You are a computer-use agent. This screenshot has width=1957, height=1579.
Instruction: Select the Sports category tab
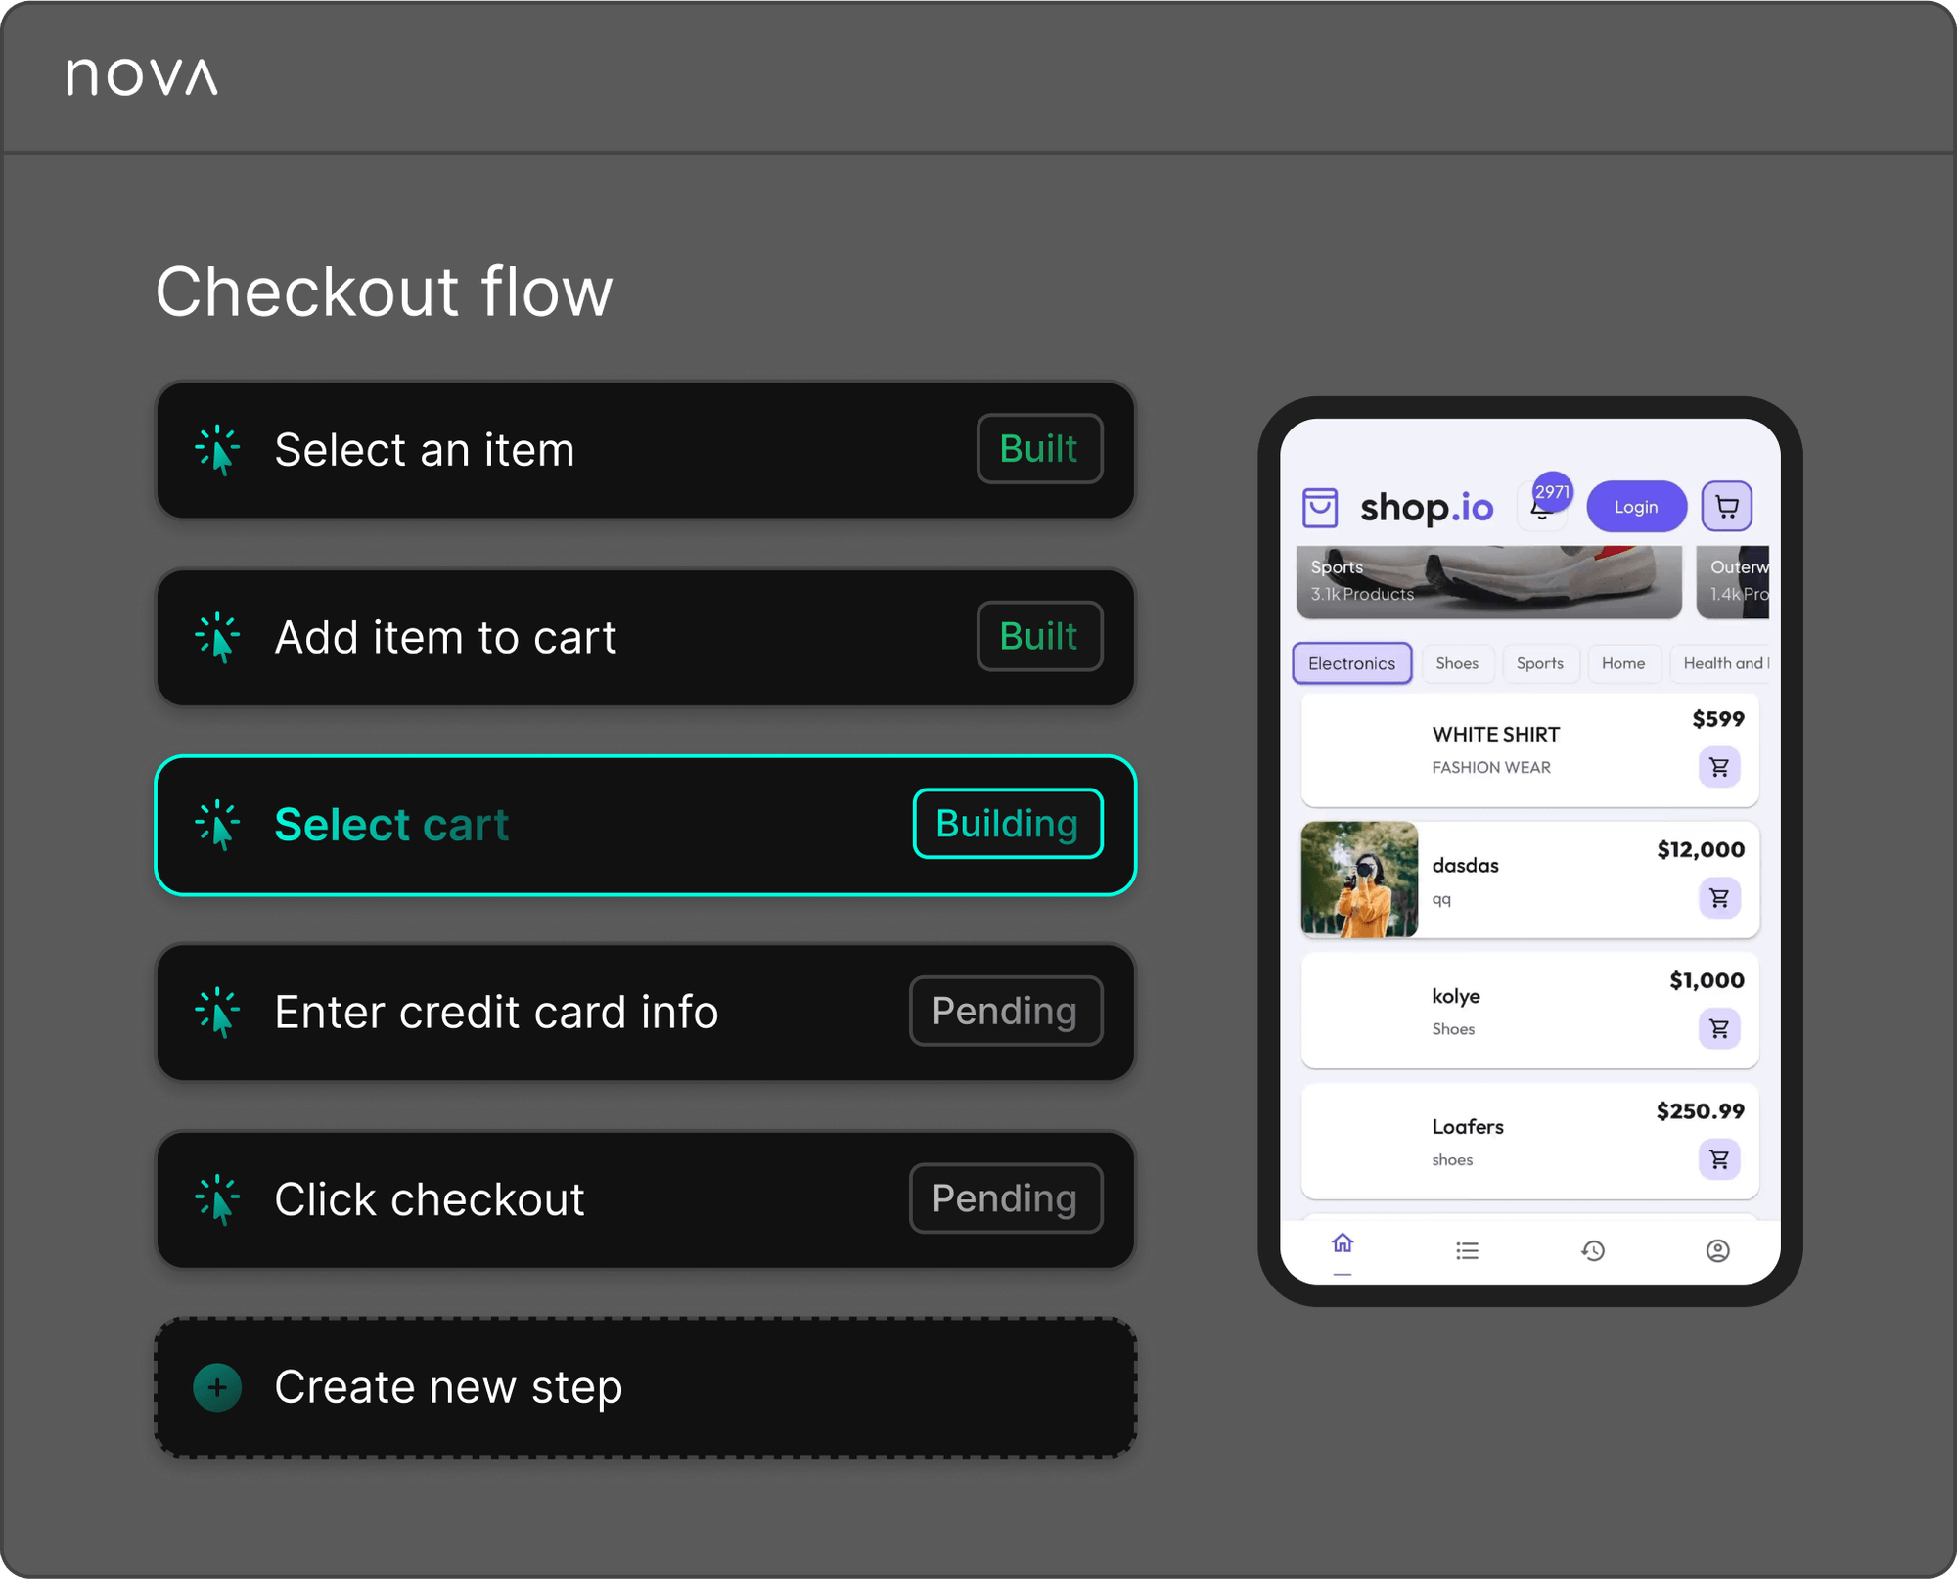point(1540,663)
